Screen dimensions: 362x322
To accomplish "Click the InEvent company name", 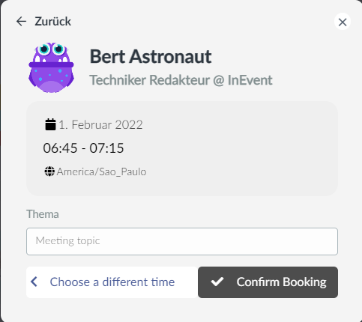I will click(x=250, y=80).
